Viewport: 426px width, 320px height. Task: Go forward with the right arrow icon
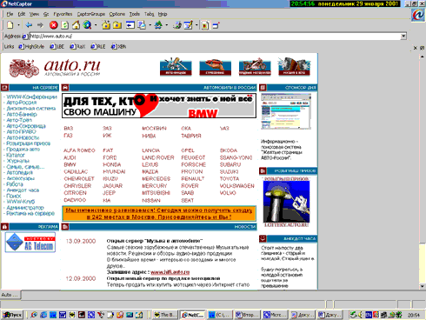(x=40, y=25)
